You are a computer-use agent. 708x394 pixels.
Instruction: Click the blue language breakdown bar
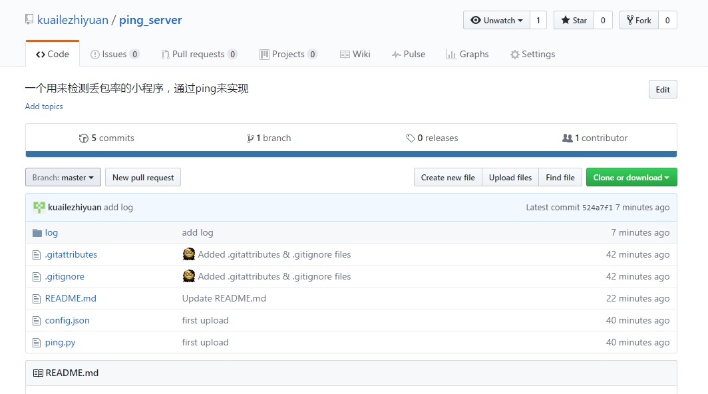(351, 154)
